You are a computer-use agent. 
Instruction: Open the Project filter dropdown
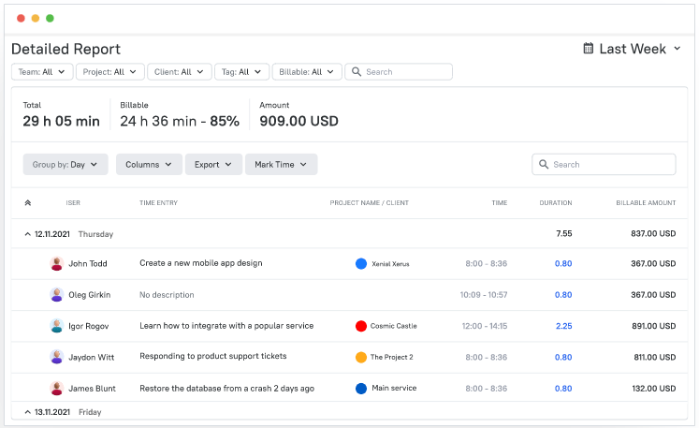tap(111, 72)
